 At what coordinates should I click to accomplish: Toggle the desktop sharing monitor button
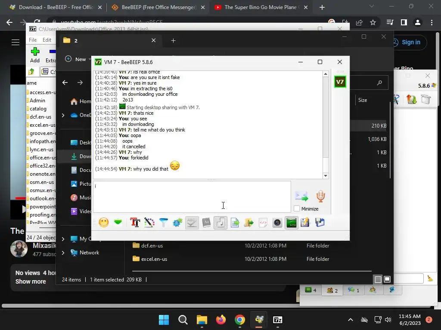click(292, 223)
